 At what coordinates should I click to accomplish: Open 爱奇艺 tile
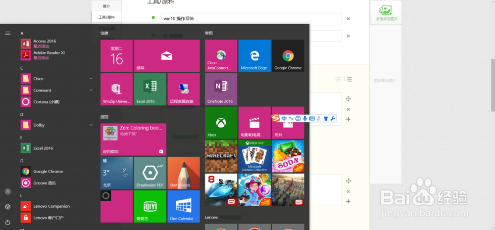click(150, 206)
